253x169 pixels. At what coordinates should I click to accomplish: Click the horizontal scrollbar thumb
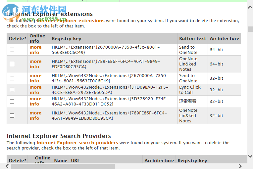tap(63, 166)
